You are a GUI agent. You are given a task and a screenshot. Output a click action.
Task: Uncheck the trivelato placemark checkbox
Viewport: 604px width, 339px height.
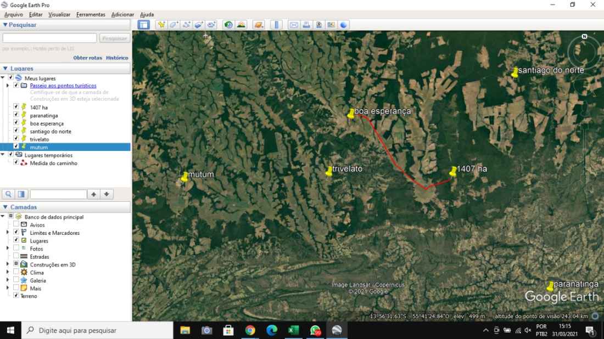click(x=16, y=139)
